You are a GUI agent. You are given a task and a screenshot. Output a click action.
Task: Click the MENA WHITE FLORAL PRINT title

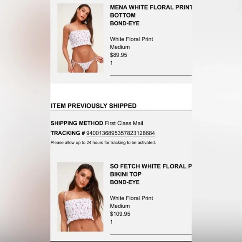coord(151,7)
